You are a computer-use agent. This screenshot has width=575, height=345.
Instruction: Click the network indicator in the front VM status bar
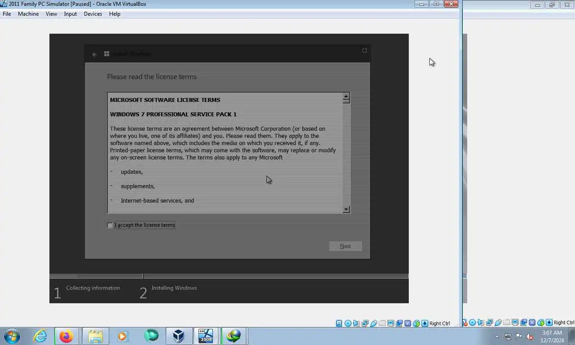[x=365, y=323]
